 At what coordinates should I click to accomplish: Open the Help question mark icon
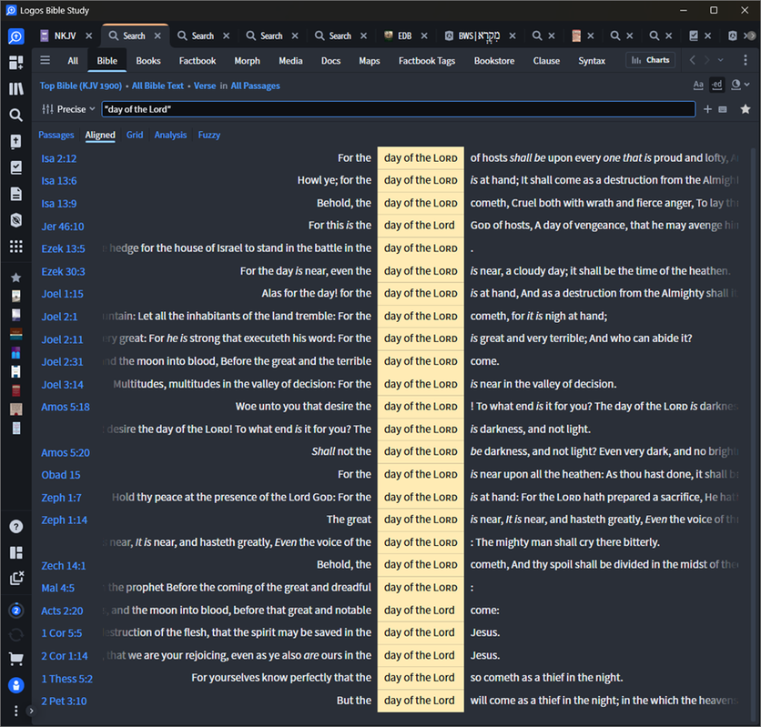[16, 527]
